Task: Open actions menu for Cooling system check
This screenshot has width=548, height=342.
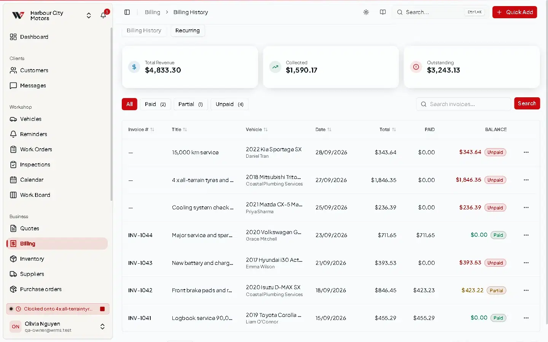Action: tap(526, 207)
